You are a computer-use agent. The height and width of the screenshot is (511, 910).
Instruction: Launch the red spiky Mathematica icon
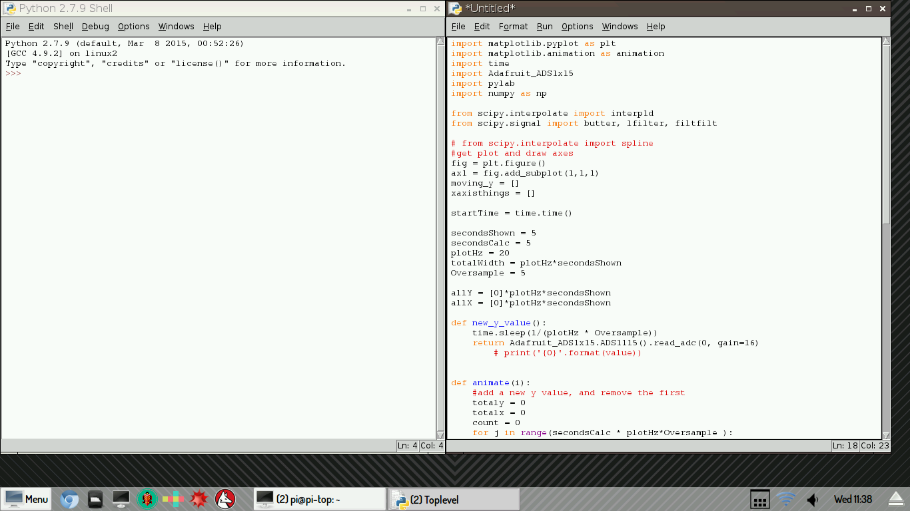(x=199, y=499)
